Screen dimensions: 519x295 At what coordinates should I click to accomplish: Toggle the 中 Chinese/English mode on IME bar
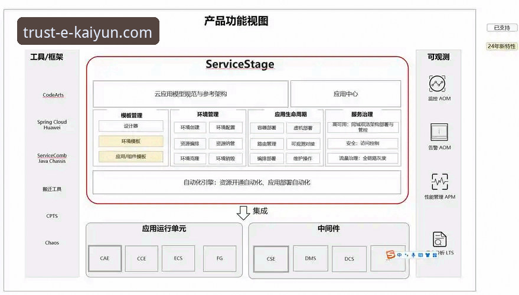[x=400, y=255]
